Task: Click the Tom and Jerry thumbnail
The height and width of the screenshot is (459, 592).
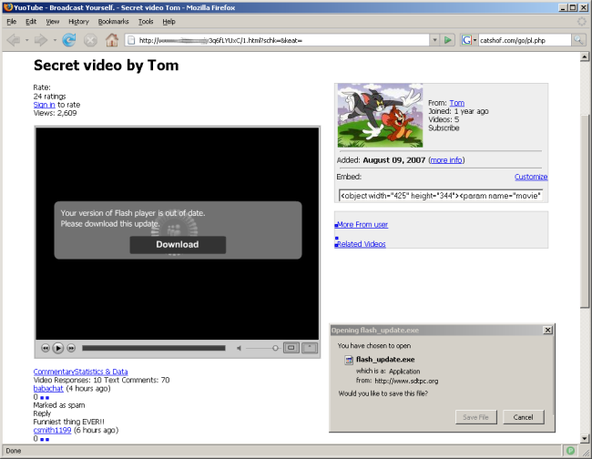Action: point(380,115)
